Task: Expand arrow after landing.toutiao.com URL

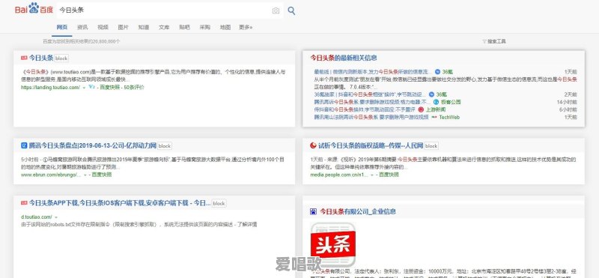Action: (x=84, y=88)
